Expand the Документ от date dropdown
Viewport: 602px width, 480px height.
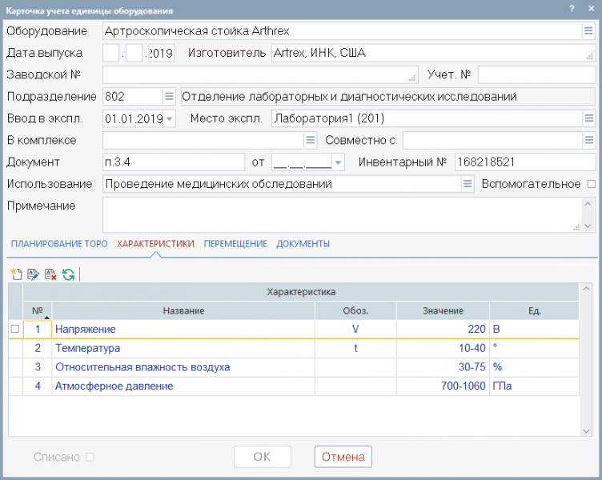click(338, 162)
